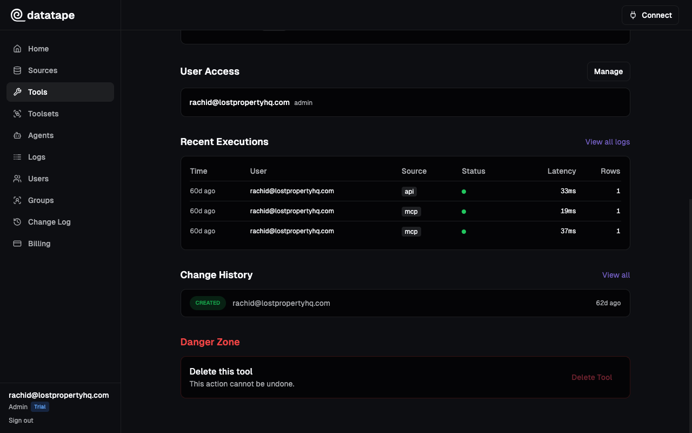Screen dimensions: 692x433
Task: Navigate to Agents
Action: click(60, 135)
